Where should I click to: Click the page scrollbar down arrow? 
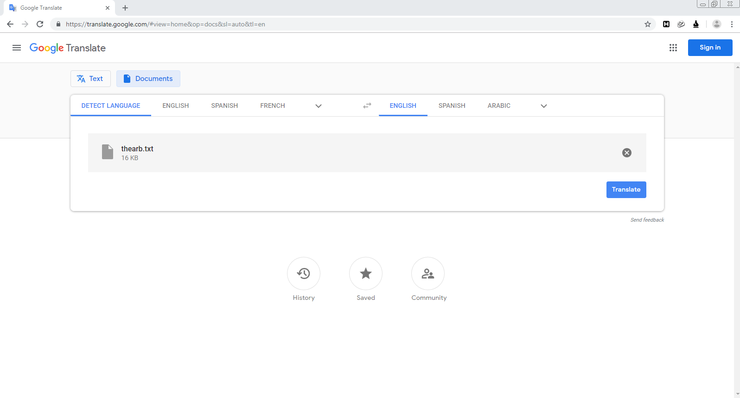(737, 394)
